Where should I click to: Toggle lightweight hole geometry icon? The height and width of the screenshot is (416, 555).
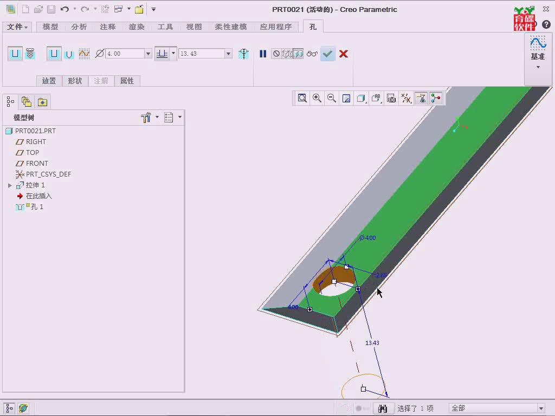pos(243,54)
